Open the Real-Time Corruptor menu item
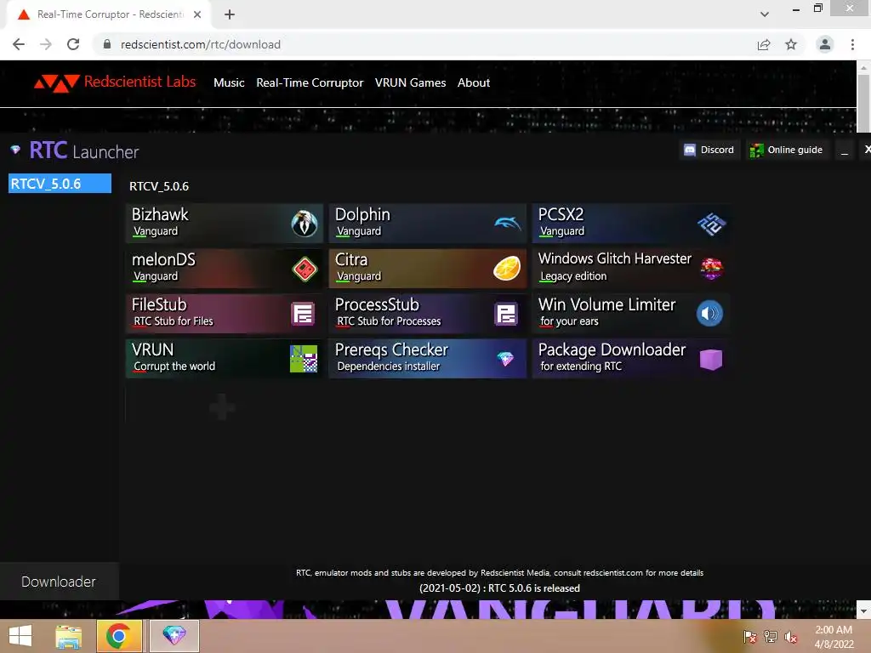 (x=310, y=82)
